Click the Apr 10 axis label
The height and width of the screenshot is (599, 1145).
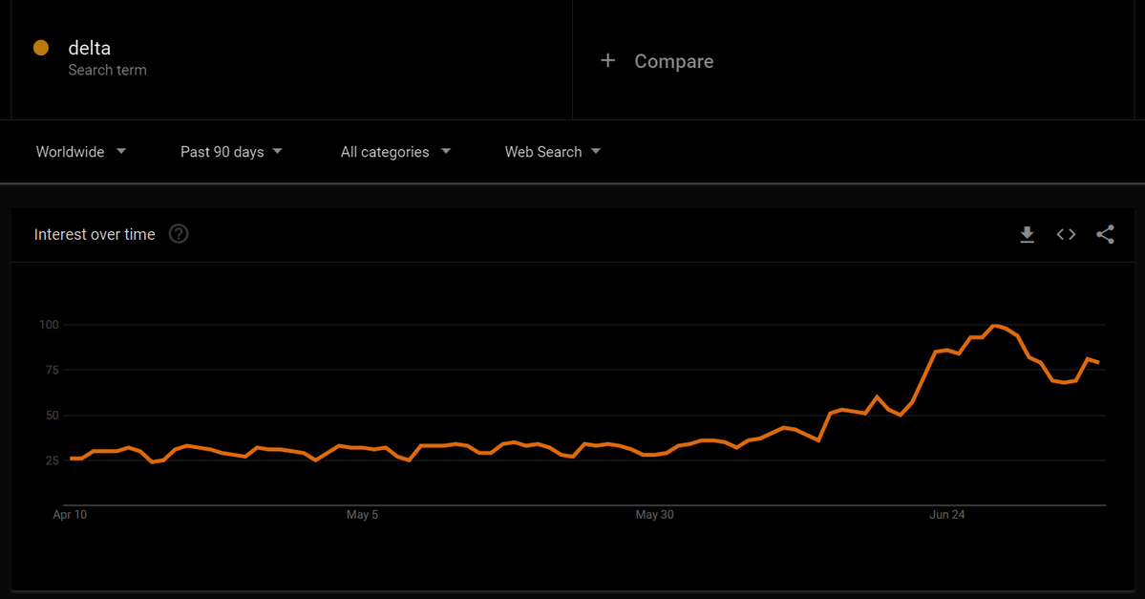pos(70,515)
